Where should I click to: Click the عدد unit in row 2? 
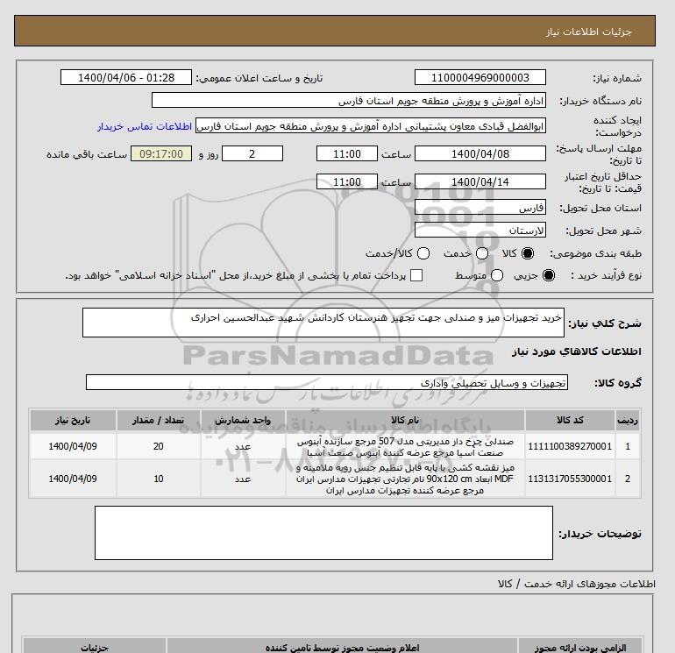pyautogui.click(x=243, y=479)
